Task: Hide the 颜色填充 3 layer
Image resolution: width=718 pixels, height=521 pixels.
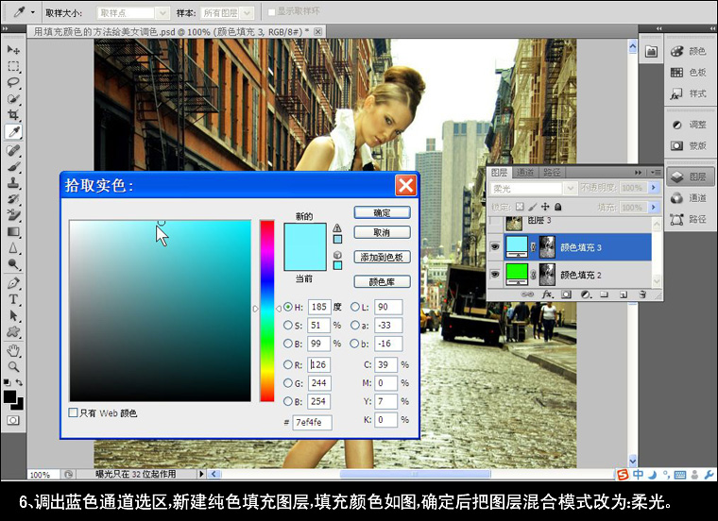Action: tap(495, 247)
